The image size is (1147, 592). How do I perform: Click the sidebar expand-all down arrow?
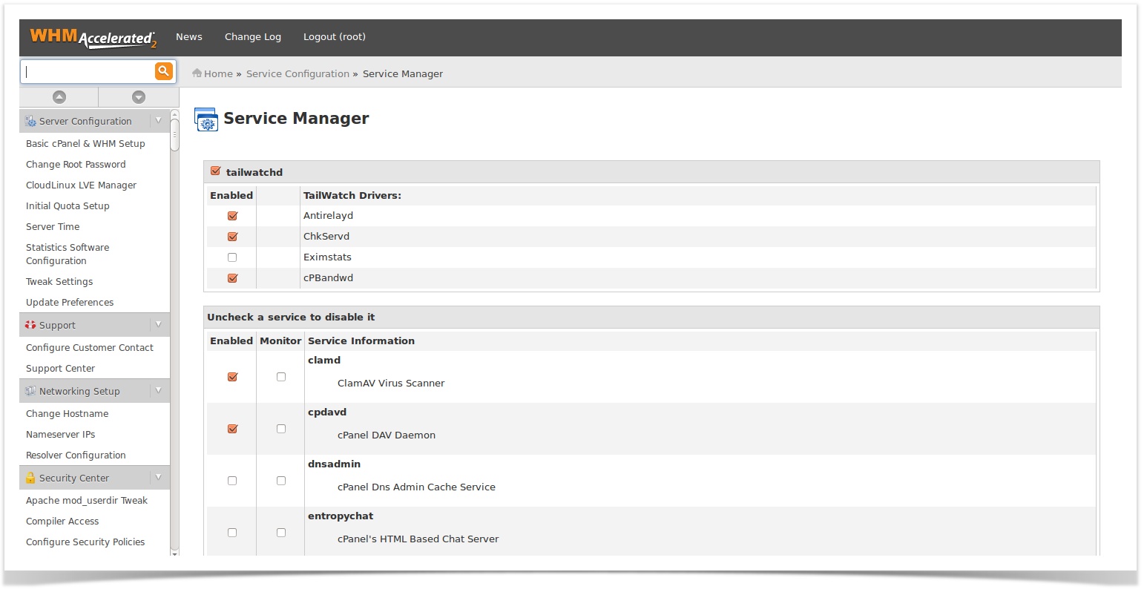138,97
